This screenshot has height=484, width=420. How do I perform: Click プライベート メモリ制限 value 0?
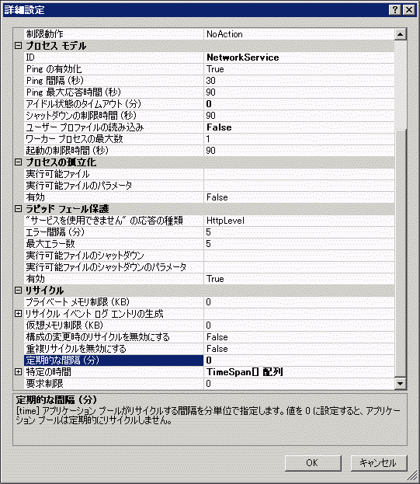299,302
